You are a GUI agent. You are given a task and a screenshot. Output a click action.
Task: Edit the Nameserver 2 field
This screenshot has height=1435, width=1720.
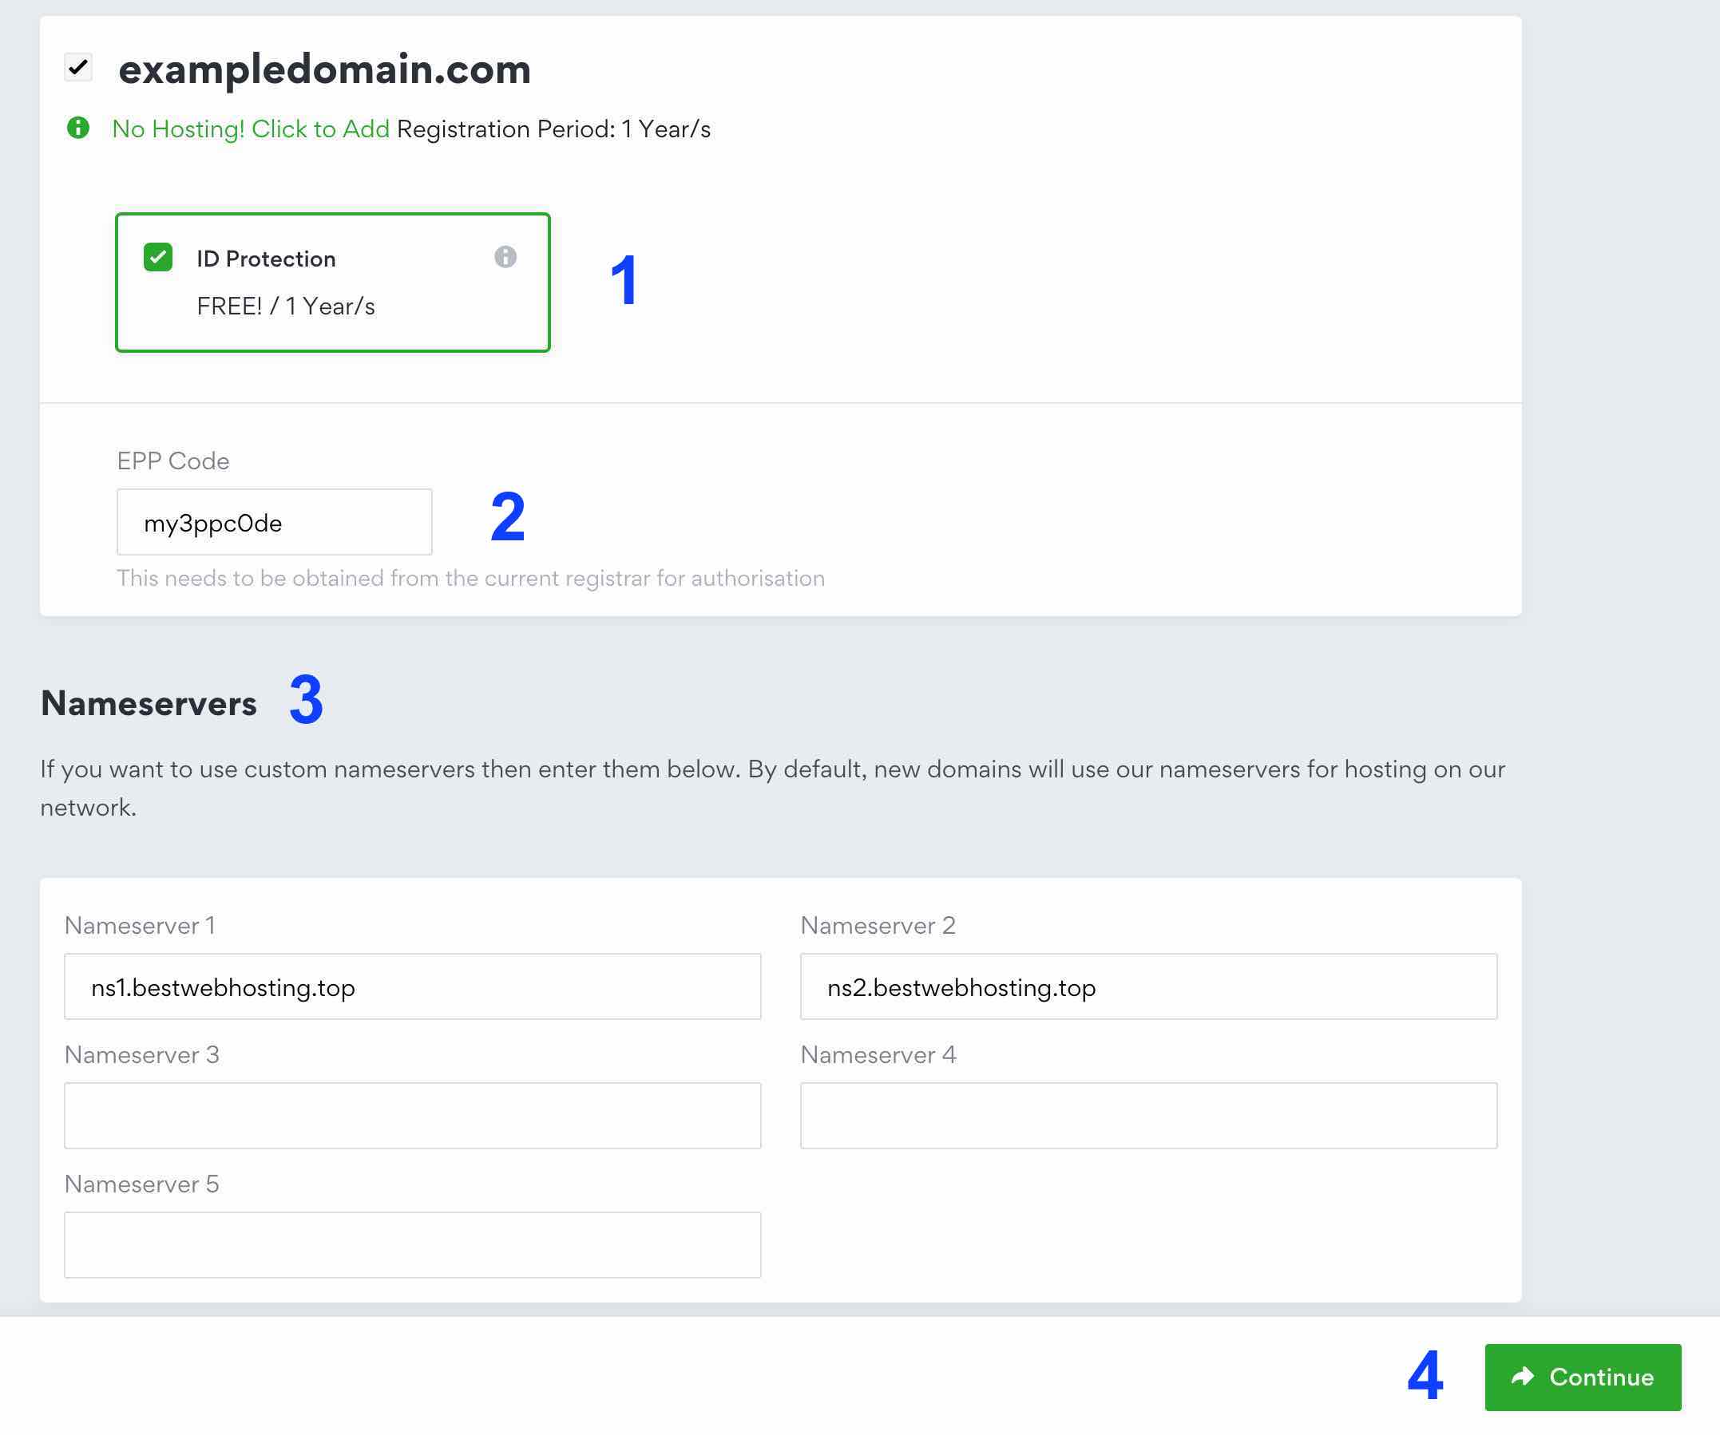pyautogui.click(x=1148, y=986)
